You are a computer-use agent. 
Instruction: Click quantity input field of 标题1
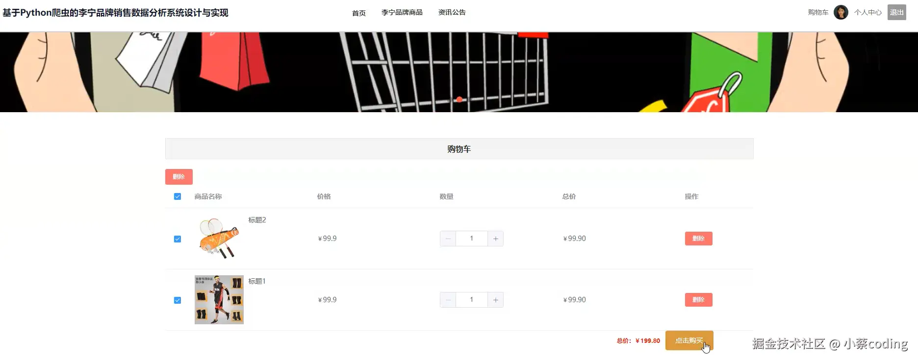tap(471, 300)
